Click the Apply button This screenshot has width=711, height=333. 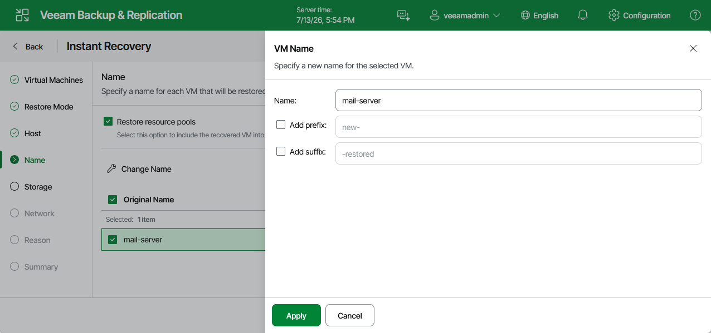coord(296,315)
